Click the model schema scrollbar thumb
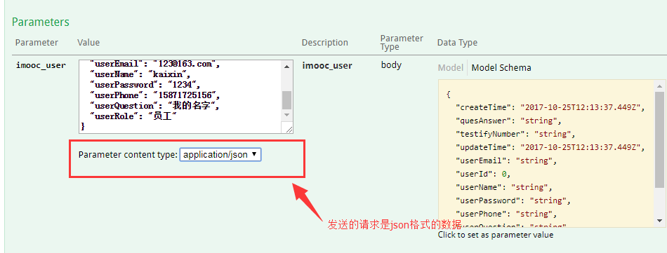Image resolution: width=667 pixels, height=253 pixels. click(x=659, y=139)
